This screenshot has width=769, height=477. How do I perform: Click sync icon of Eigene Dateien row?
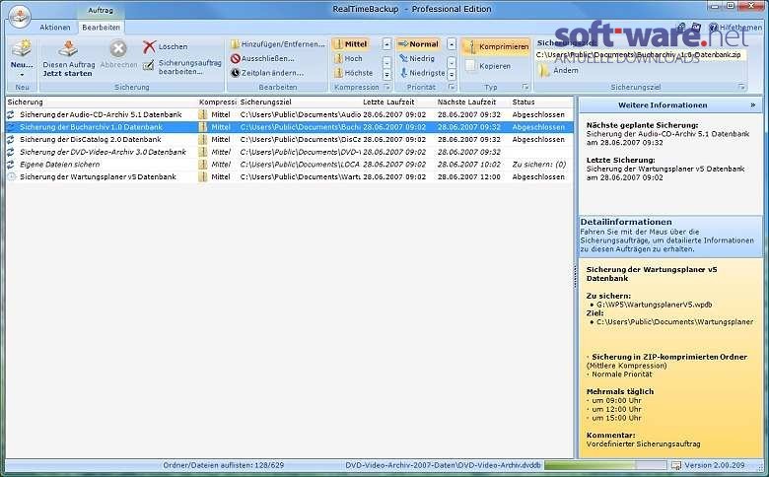[x=11, y=165]
